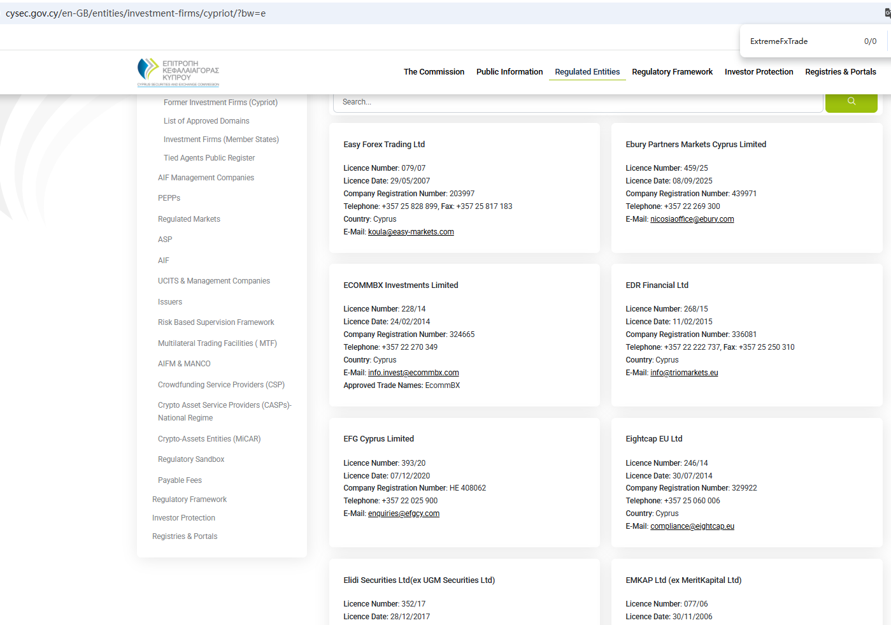Screen dimensions: 891x625
Task: Click the browser address bar URL
Action: [136, 13]
